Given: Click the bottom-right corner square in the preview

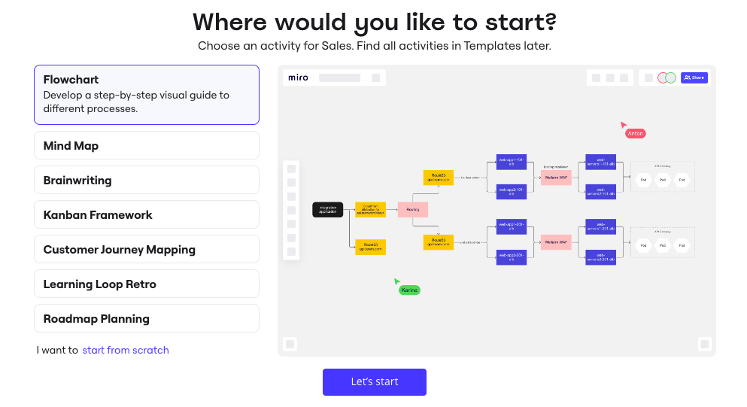Looking at the screenshot, I should tap(704, 344).
